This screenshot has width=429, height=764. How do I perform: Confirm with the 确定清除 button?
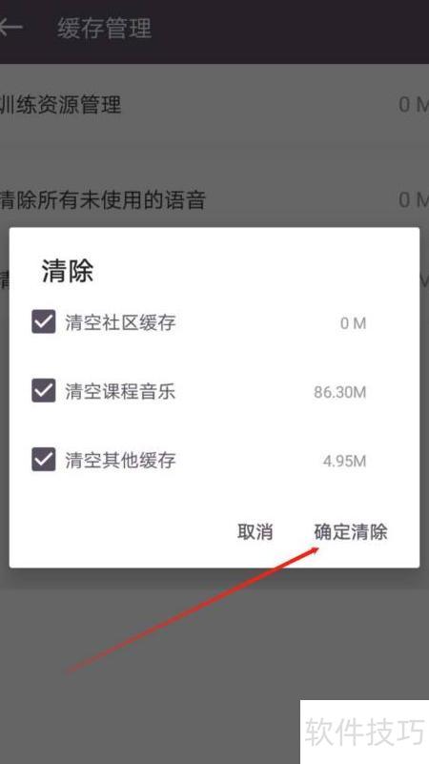pyautogui.click(x=351, y=531)
